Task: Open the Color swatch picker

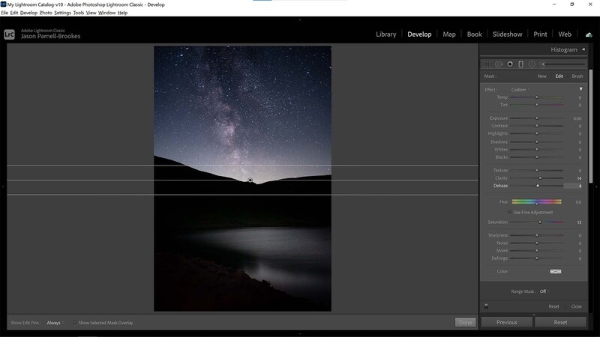Action: tap(556, 271)
